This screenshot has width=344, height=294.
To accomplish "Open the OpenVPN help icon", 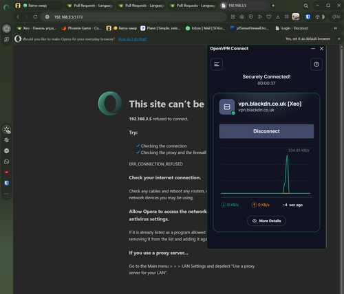I will click(316, 64).
